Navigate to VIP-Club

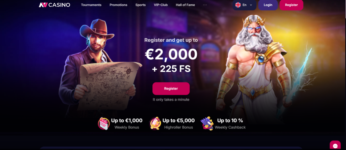[160, 5]
